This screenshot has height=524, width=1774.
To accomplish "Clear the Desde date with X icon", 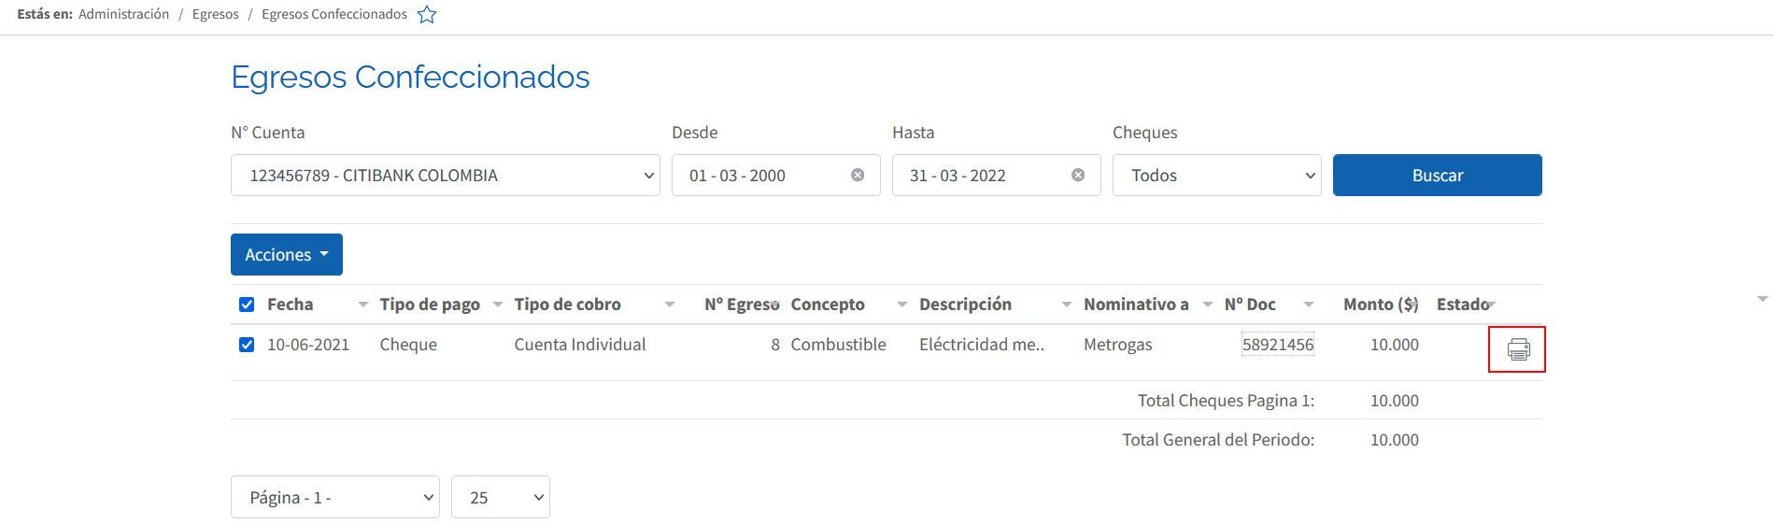I will click(858, 176).
